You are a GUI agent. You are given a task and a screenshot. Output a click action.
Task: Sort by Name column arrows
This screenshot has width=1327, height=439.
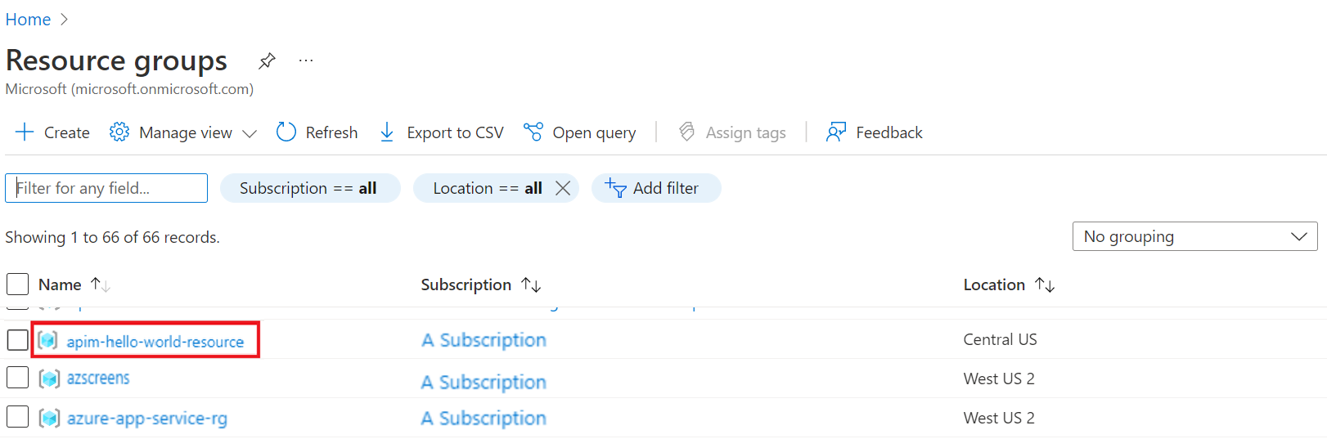point(101,284)
